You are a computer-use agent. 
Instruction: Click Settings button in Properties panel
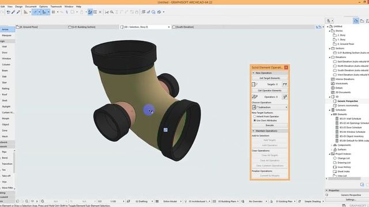tap(351, 200)
